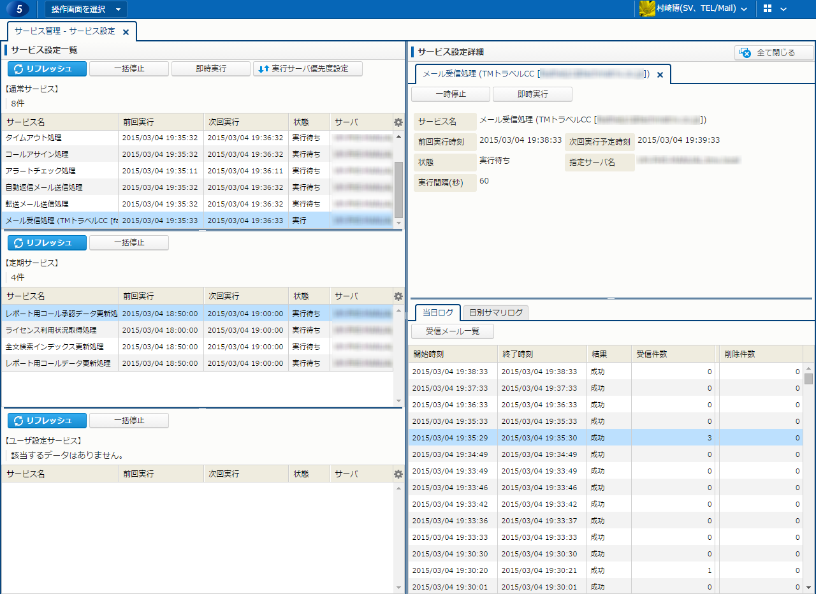
Task: Open 実行サーバ優先度設定
Action: [x=308, y=69]
